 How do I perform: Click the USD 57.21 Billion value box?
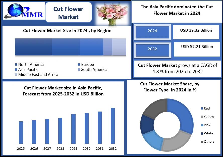(x=197, y=49)
